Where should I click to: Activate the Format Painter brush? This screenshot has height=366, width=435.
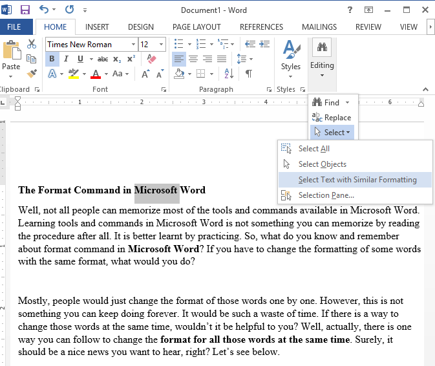(32, 74)
